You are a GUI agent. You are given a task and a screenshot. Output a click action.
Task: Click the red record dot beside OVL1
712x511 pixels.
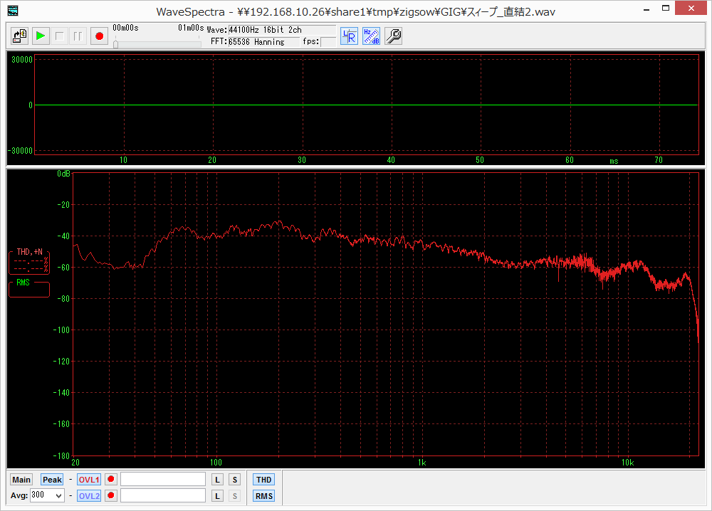[x=110, y=480]
